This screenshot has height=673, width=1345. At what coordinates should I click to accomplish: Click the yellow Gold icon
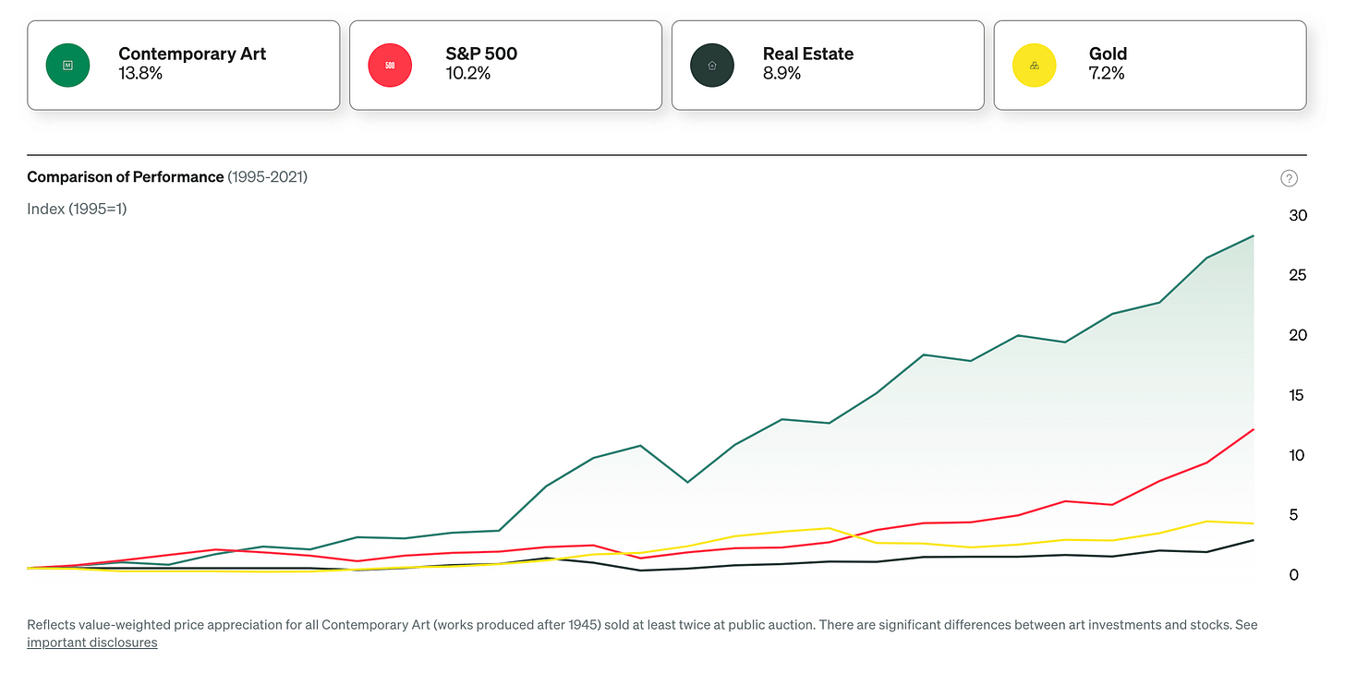click(x=1035, y=66)
